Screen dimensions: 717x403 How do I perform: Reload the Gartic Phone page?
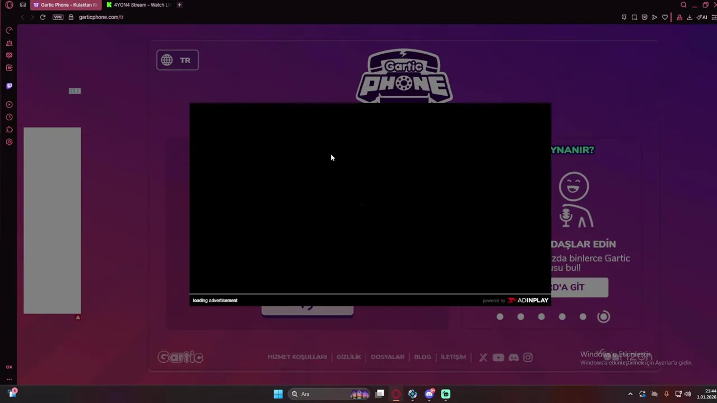43,17
